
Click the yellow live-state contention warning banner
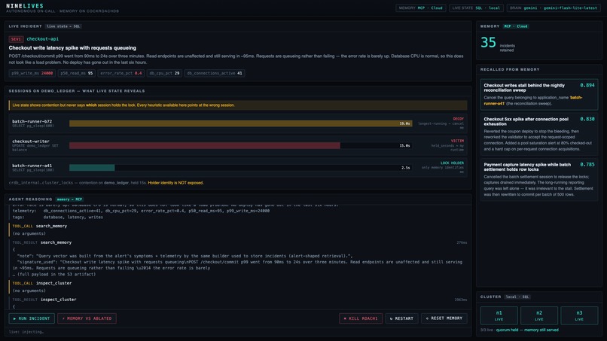[x=238, y=105]
